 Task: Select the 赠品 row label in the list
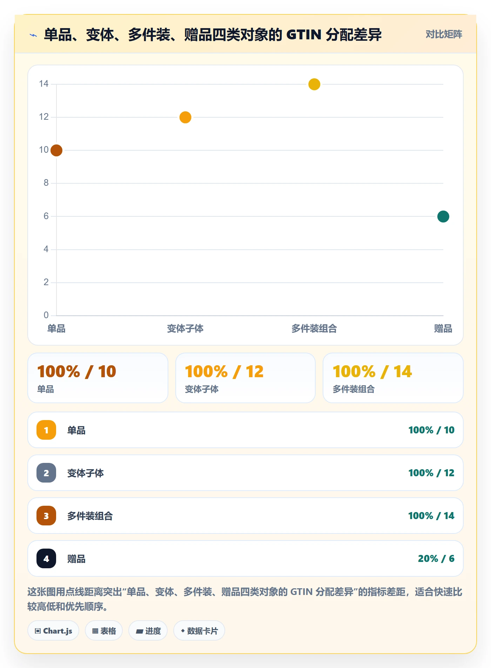(76, 559)
